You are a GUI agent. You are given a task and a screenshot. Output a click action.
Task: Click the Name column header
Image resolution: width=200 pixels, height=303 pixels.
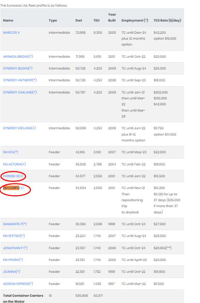coord(8,20)
